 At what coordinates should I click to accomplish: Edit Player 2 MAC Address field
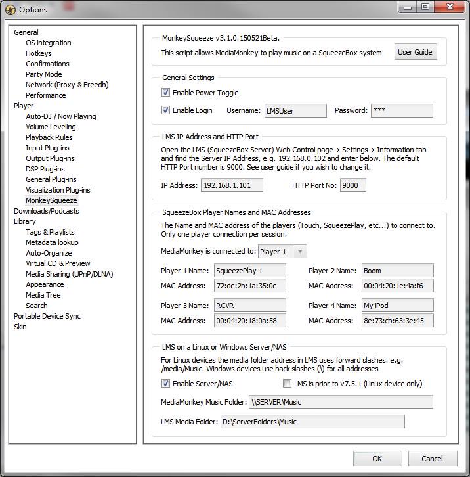click(398, 286)
